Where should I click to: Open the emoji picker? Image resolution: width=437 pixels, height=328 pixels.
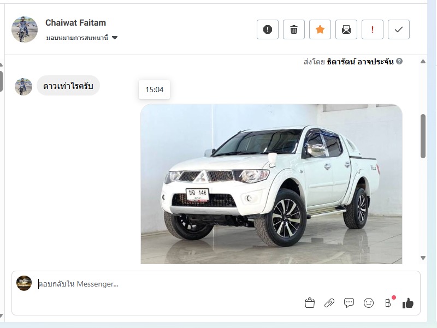coord(369,303)
